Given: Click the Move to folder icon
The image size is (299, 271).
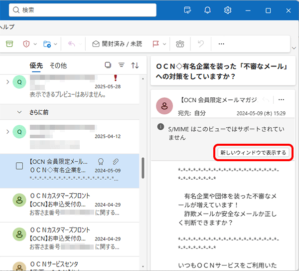Looking at the screenshot, I should 47,44.
